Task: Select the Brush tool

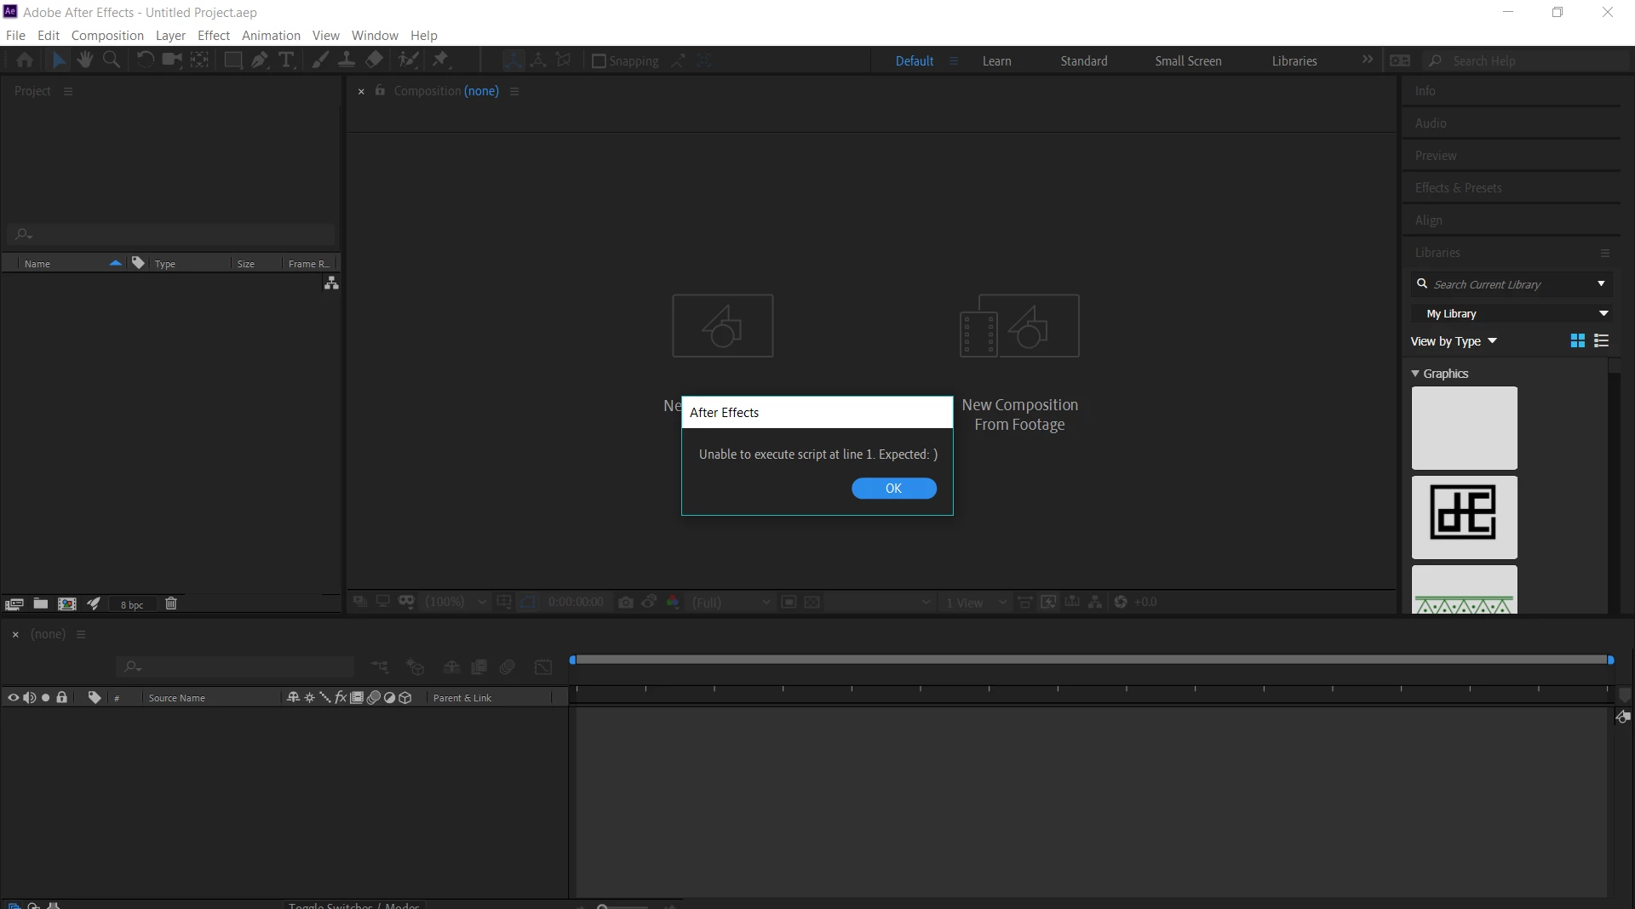Action: 320,60
